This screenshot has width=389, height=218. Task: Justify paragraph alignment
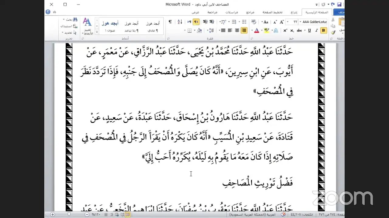[223, 30]
